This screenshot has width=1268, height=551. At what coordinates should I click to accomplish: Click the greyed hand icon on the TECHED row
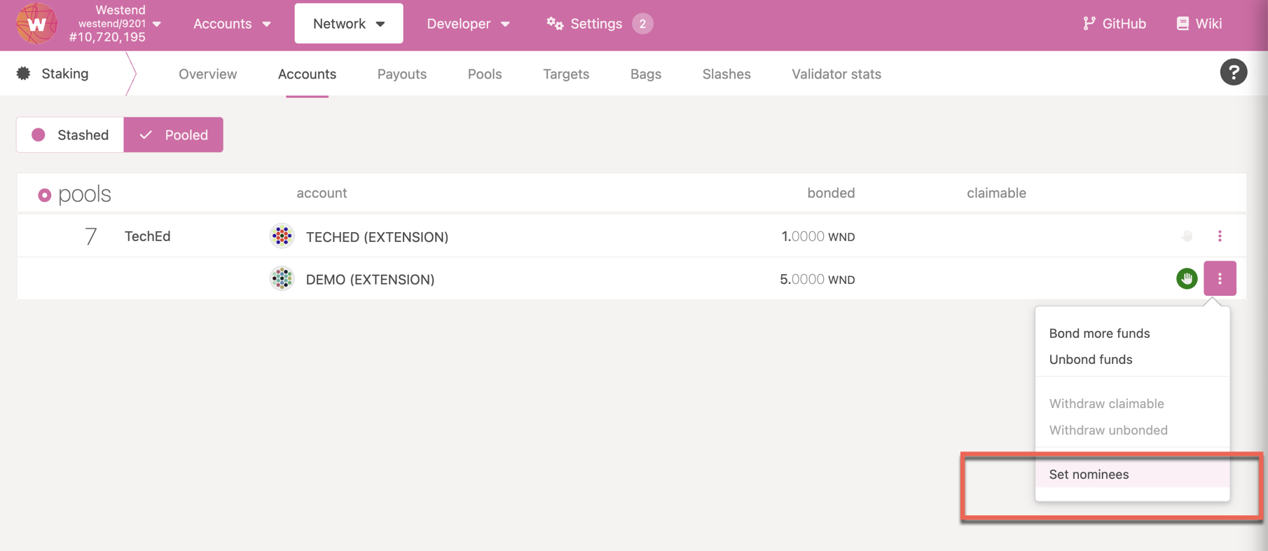[1186, 236]
